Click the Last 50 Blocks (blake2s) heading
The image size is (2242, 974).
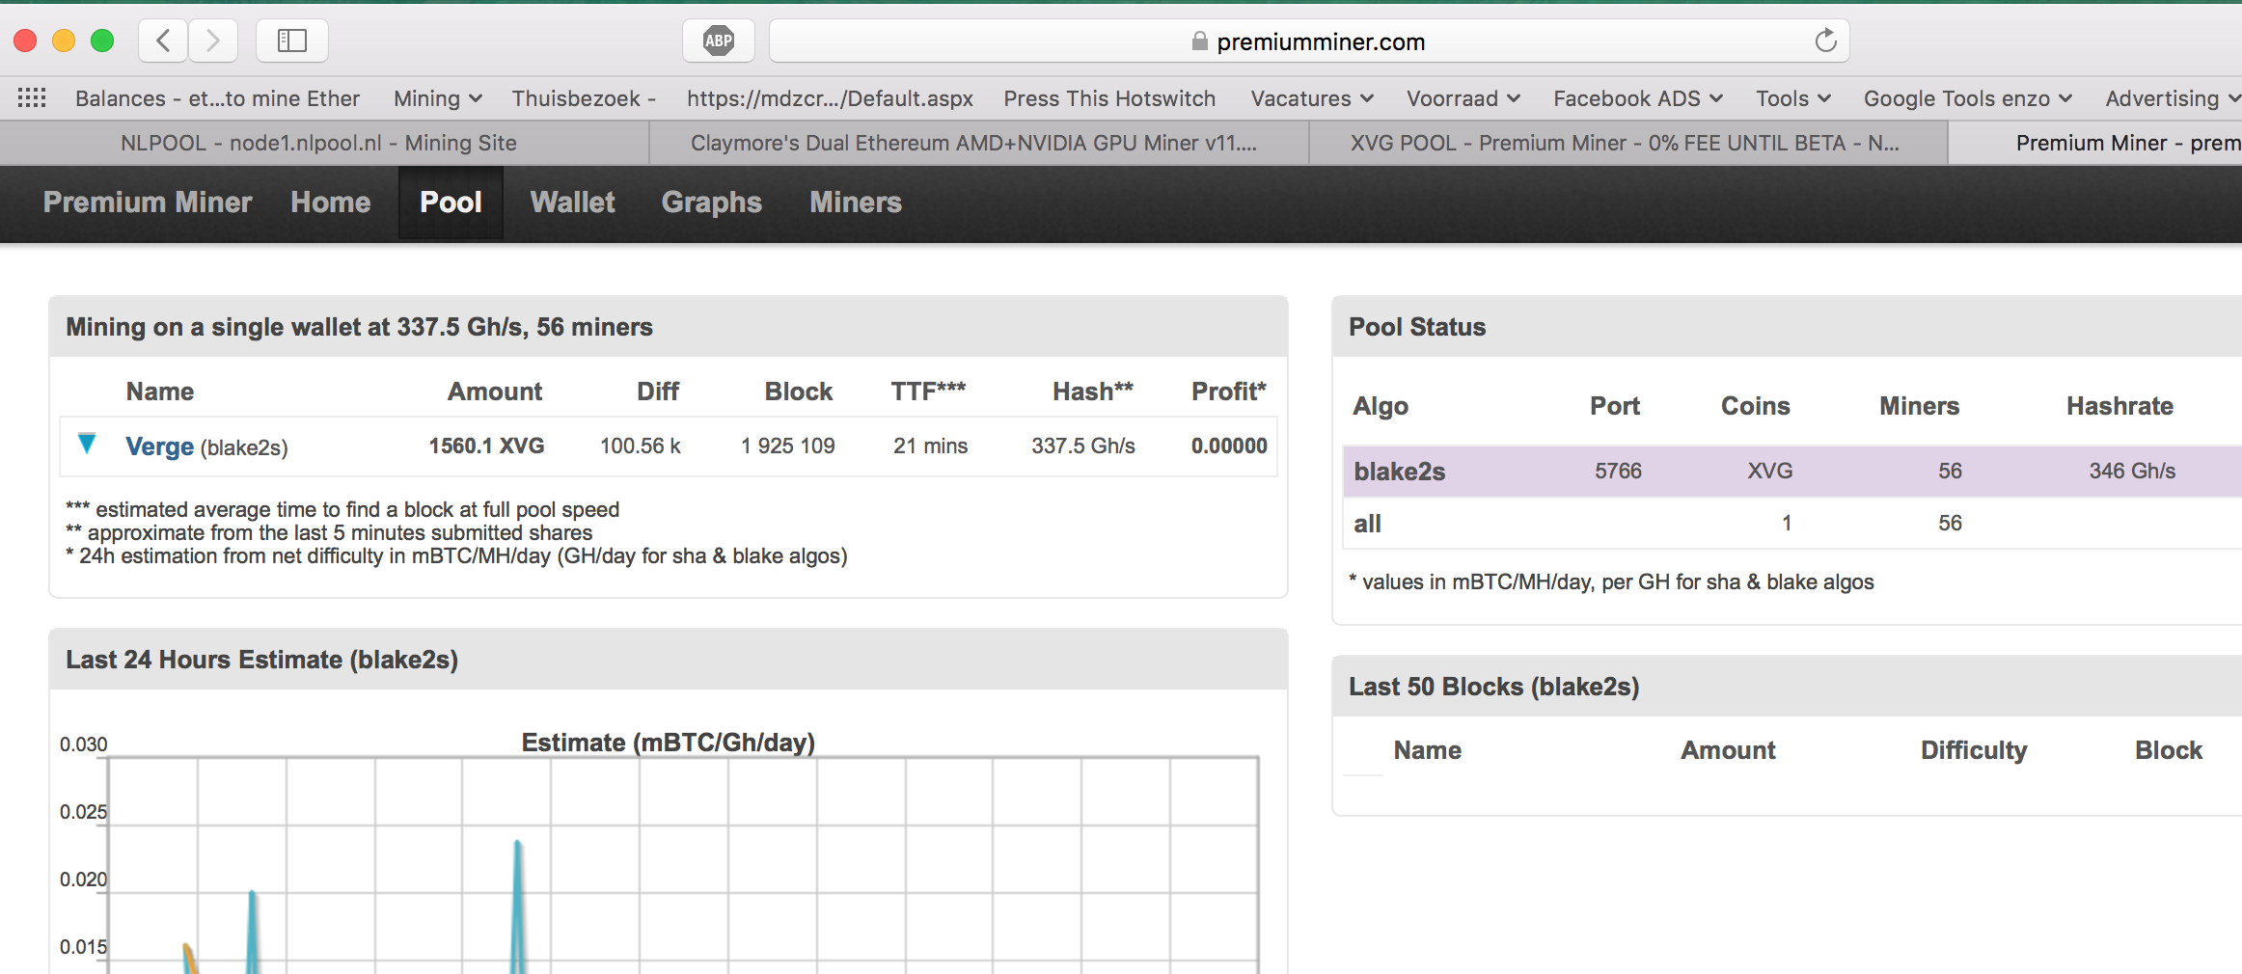coord(1493,687)
